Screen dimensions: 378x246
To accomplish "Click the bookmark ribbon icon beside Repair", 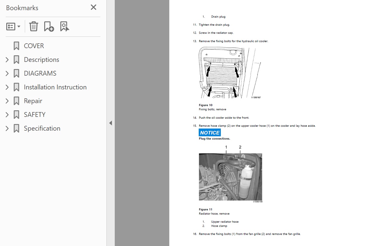I will click(x=16, y=101).
